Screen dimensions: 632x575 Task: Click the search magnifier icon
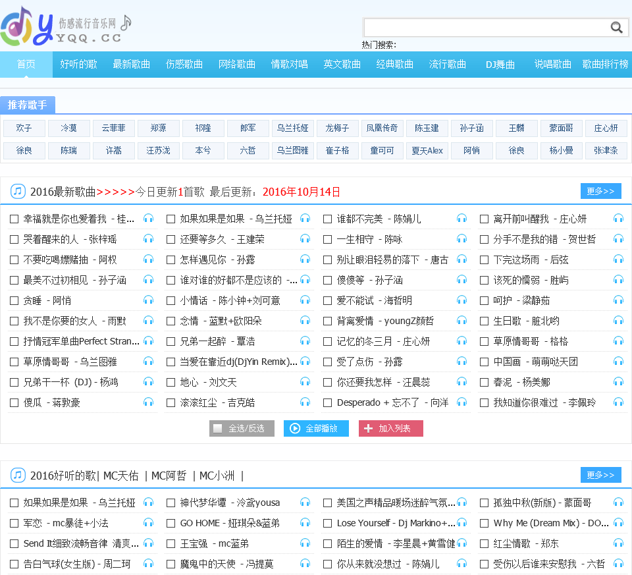tap(616, 27)
